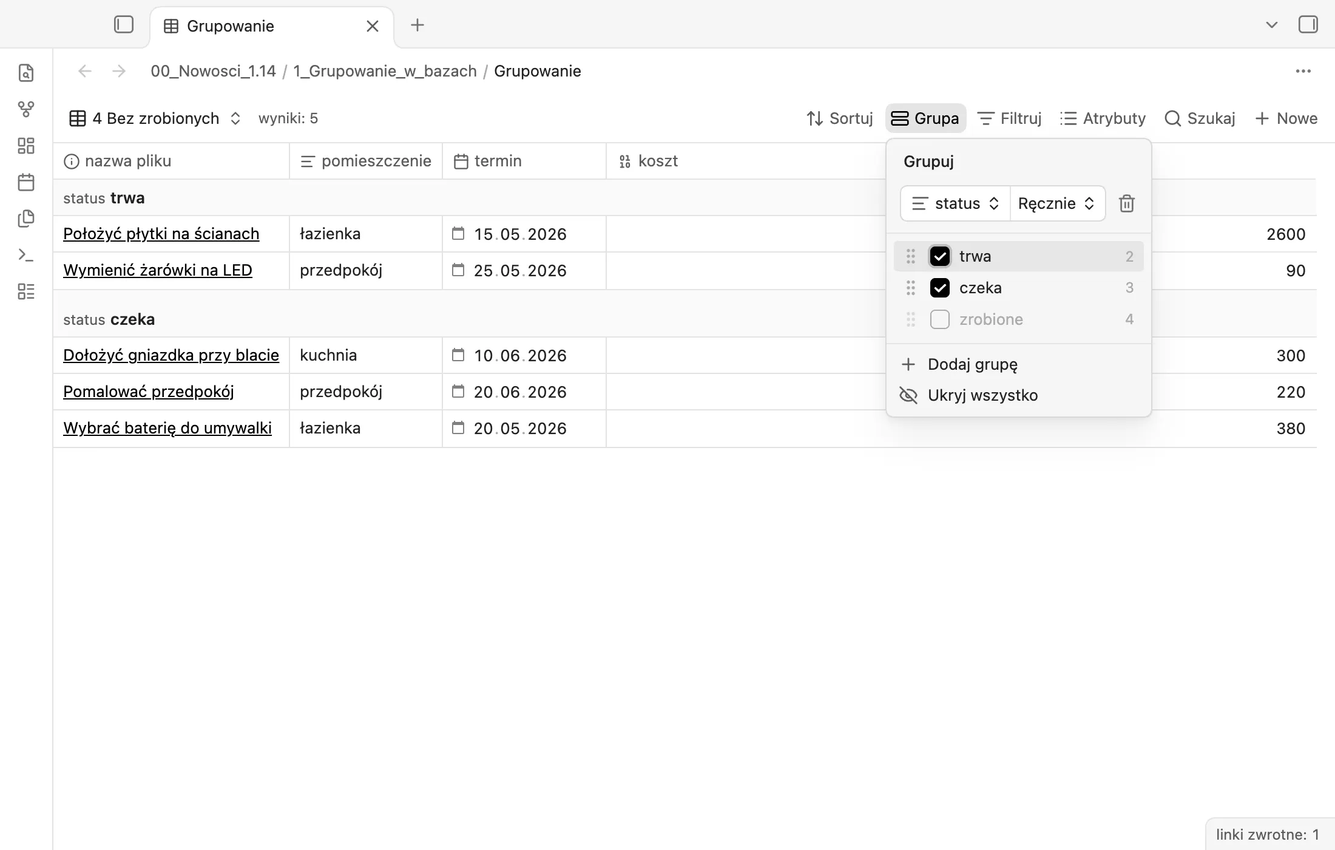Expand tab list chevron at top right
Screen dimensions: 1335x850
tap(1272, 25)
